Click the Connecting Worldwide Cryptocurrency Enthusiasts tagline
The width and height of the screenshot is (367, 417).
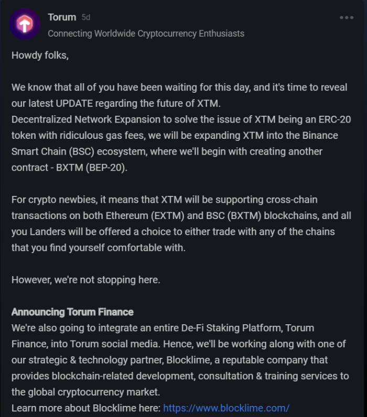(x=146, y=34)
